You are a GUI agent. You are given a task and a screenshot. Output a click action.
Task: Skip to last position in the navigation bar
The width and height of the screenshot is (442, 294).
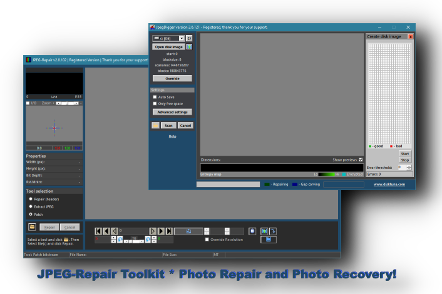169,231
